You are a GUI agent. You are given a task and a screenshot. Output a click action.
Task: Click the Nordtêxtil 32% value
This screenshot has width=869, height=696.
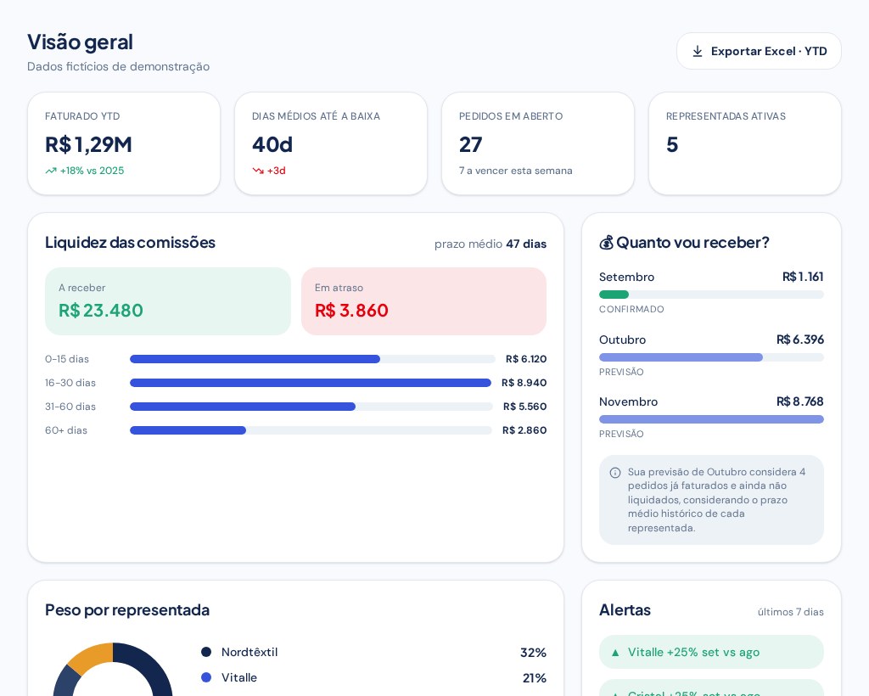pyautogui.click(x=533, y=652)
